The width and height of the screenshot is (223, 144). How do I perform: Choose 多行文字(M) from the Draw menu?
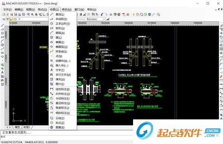63,75
